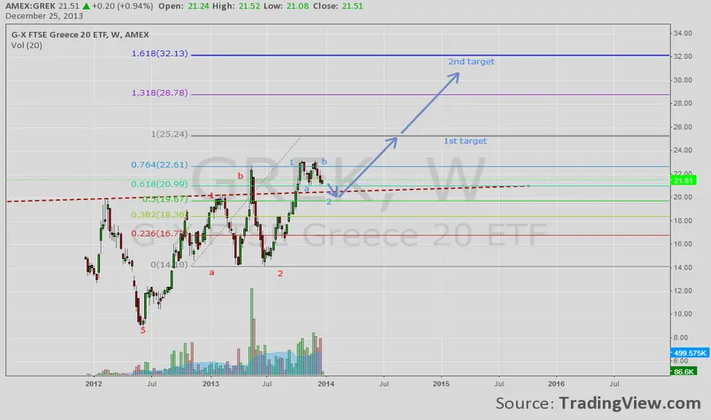Click the High: 21.52 value
Screen dimensions: 711x420
[236, 6]
